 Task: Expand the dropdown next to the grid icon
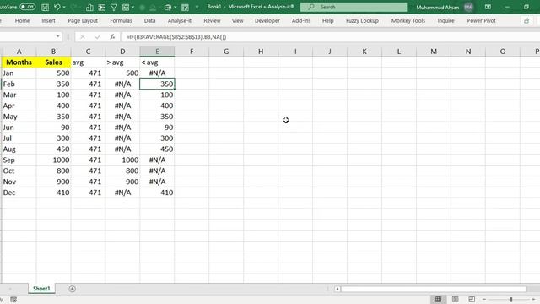point(133,8)
